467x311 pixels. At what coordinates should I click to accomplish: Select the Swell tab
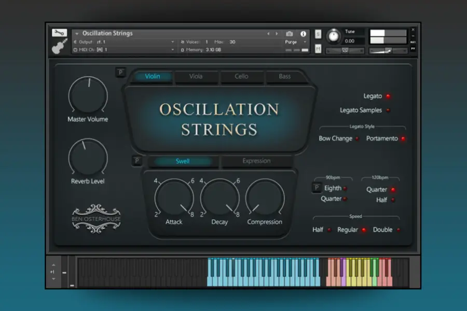pyautogui.click(x=183, y=161)
